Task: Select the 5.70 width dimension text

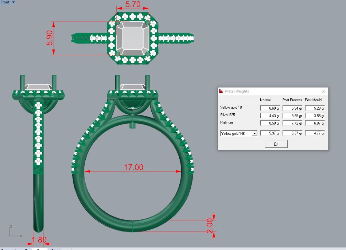Action: (x=133, y=5)
